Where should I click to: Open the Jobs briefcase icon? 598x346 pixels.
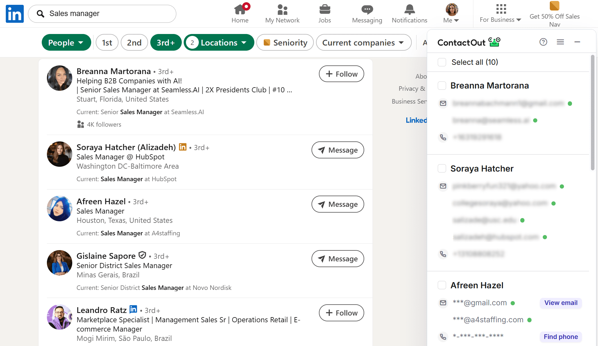(x=324, y=10)
